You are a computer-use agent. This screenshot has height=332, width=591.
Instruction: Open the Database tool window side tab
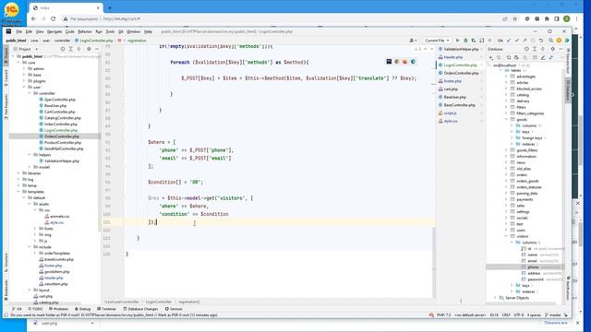tap(567, 89)
